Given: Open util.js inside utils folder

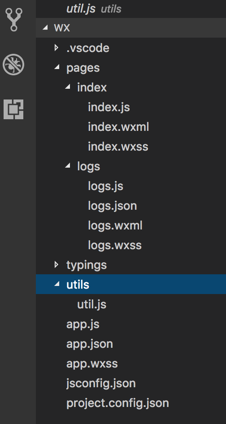Looking at the screenshot, I should pos(92,305).
